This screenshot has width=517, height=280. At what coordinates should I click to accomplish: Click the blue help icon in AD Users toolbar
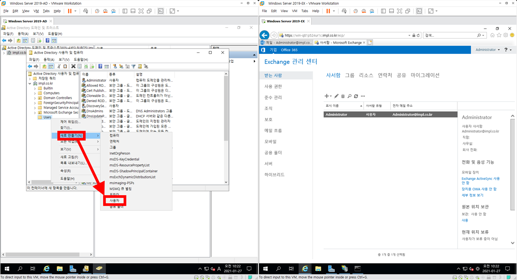pos(100,66)
